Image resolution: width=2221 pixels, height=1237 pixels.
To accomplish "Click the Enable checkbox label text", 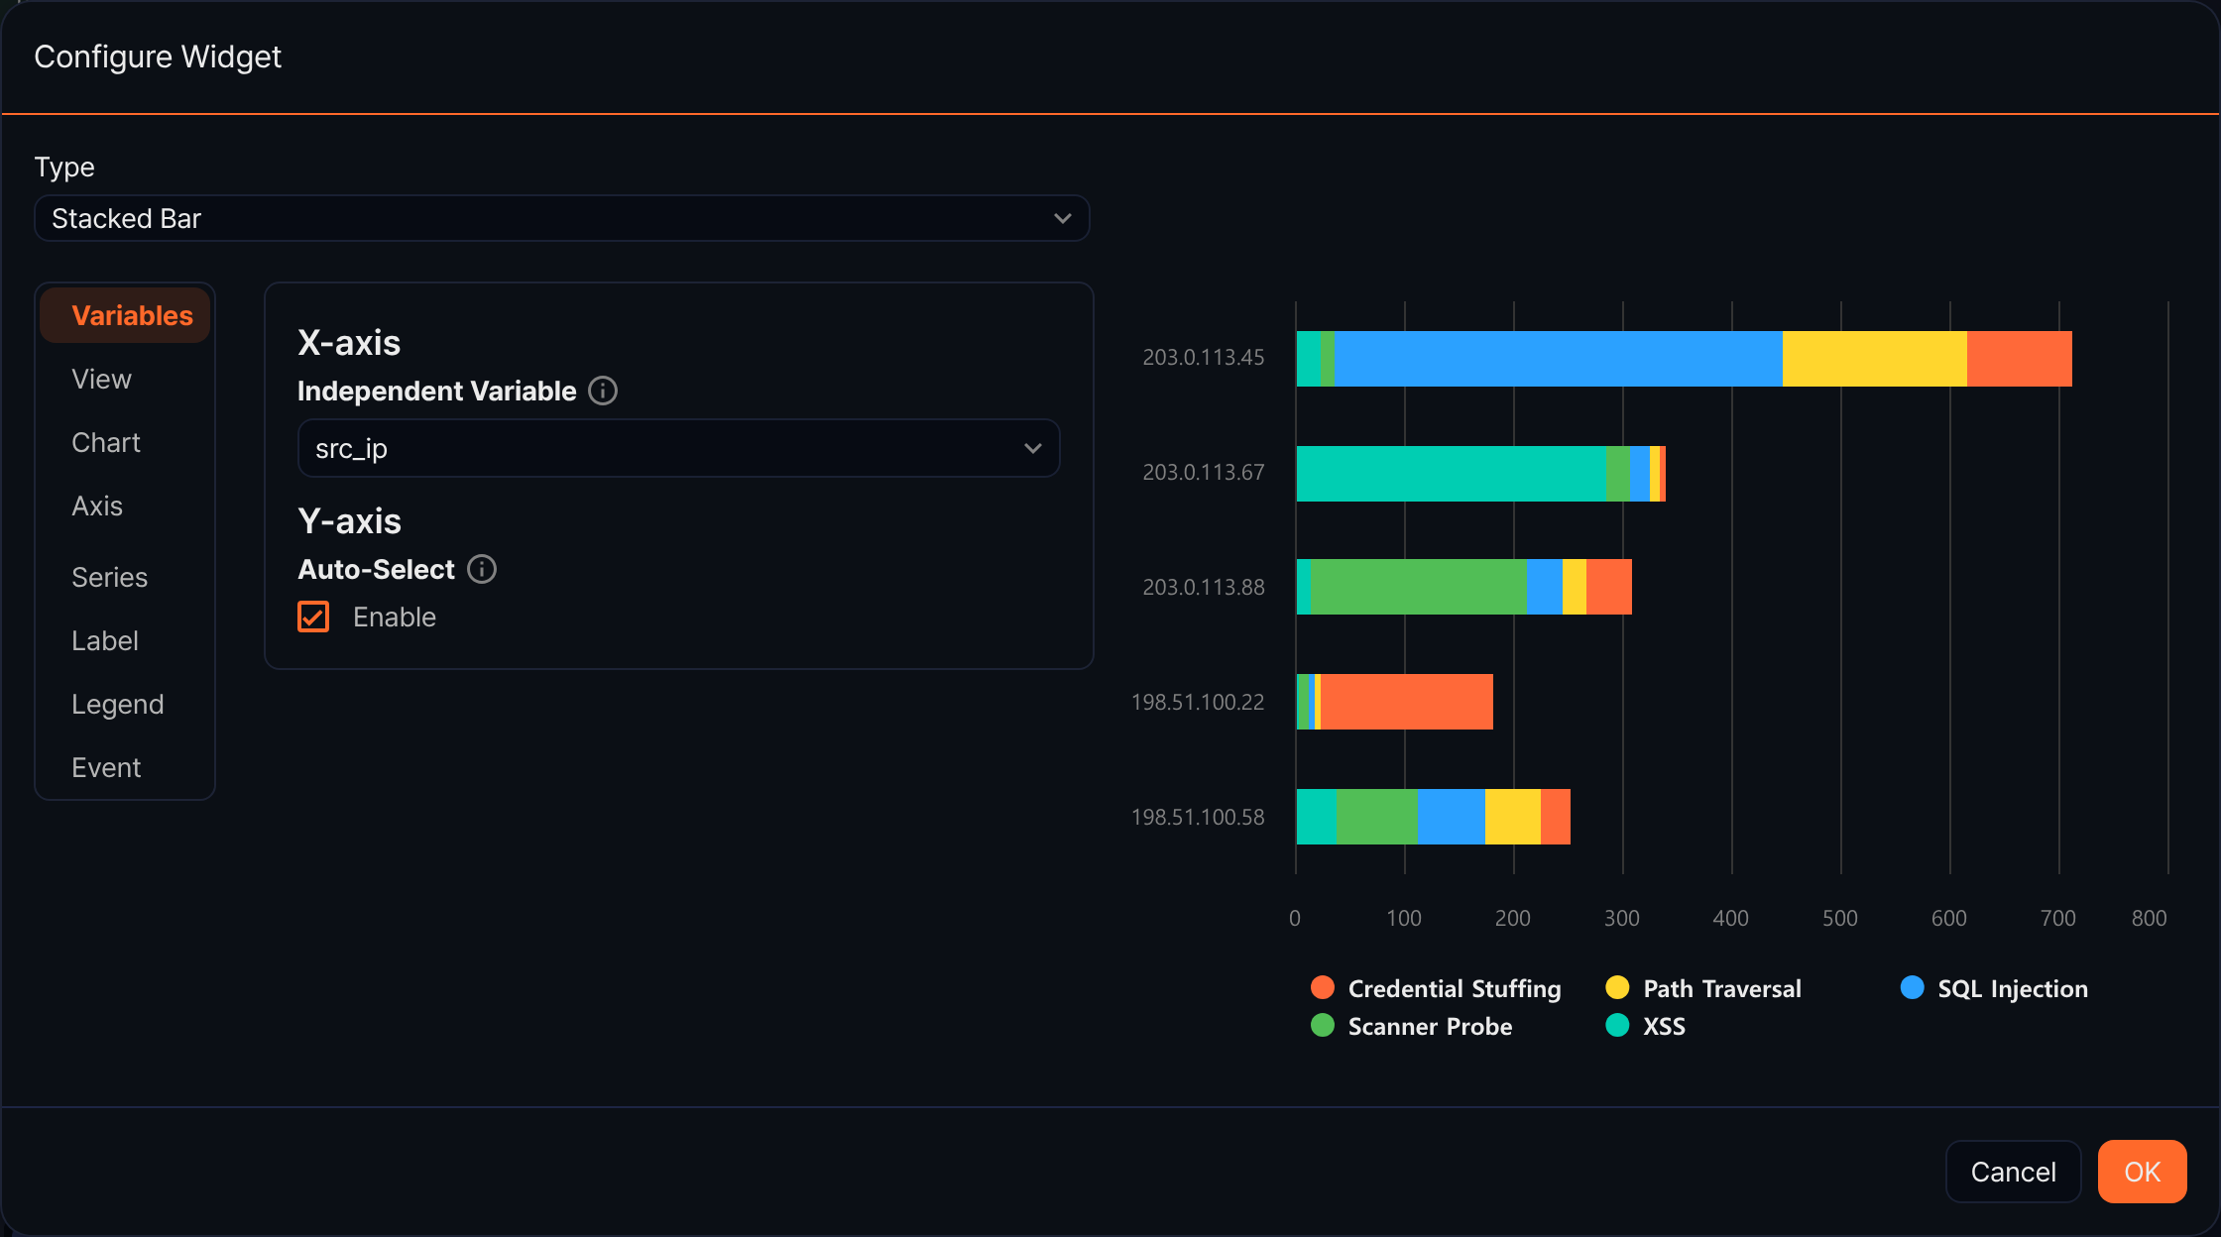I will pos(395,617).
